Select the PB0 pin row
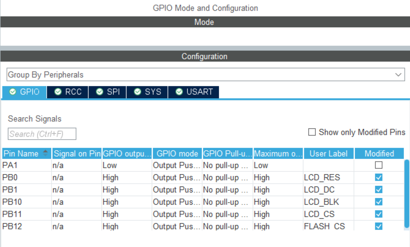 (x=203, y=177)
